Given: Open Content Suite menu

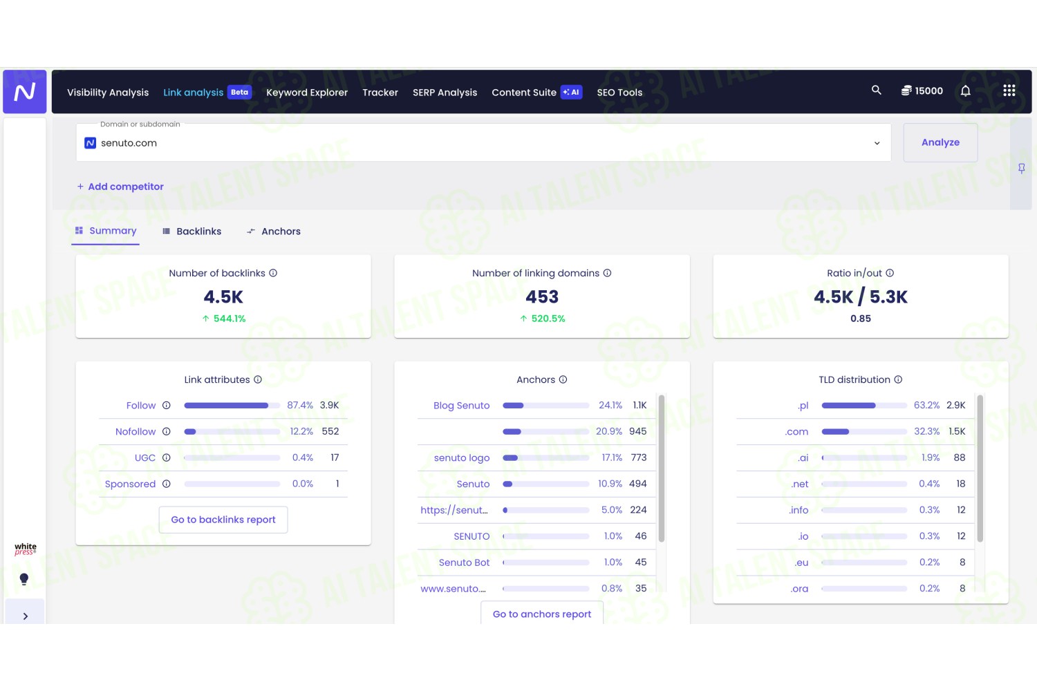Looking at the screenshot, I should click(x=524, y=93).
